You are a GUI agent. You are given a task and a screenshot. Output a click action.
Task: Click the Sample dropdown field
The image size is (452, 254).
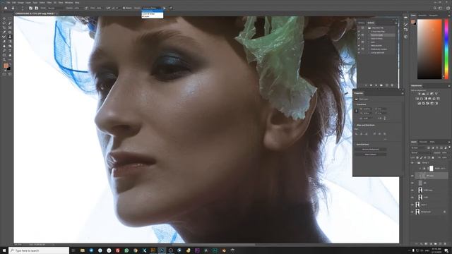[152, 8]
